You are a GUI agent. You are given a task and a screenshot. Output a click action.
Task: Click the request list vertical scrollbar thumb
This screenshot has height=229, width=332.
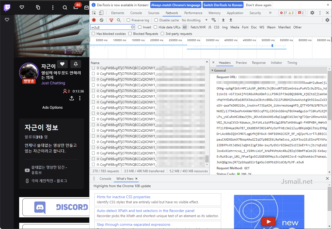coord(207,159)
